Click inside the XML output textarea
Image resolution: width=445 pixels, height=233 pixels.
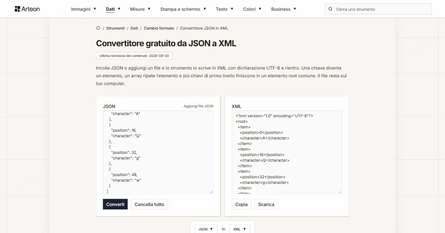287,152
